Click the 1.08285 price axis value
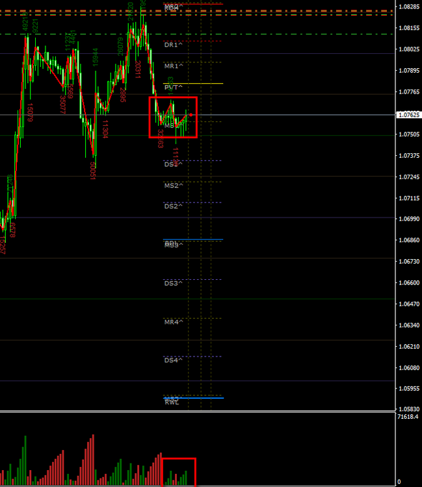Image resolution: width=422 pixels, height=487 pixels. (x=409, y=7)
